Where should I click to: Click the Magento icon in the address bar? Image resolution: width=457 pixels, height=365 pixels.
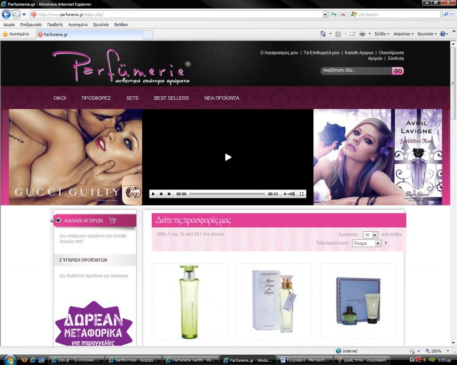[x=34, y=15]
